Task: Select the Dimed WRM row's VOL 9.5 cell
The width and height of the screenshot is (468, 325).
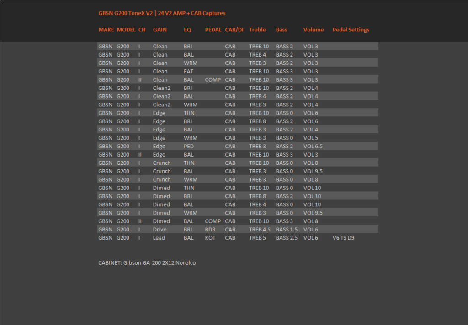Action: (313, 213)
